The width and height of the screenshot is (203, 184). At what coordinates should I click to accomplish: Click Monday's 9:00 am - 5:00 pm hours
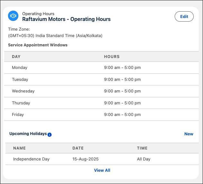(x=122, y=68)
